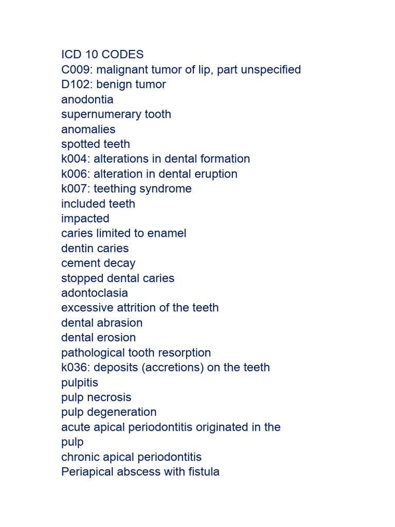Click k036 deposits on the teeth line
The width and height of the screenshot is (395, 527).
point(166,367)
